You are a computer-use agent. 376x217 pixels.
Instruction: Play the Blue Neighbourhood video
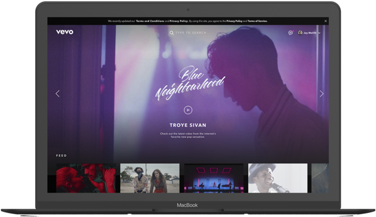[188, 110]
